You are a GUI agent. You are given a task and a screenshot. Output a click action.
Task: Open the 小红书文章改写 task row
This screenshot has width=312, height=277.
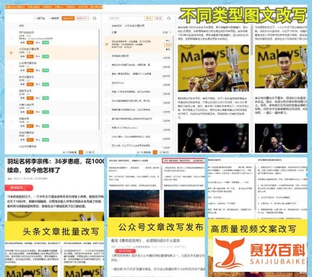point(51,147)
